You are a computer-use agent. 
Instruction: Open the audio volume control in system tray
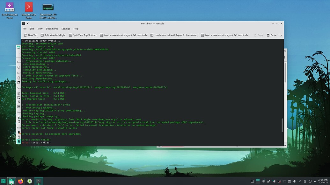(x=294, y=181)
